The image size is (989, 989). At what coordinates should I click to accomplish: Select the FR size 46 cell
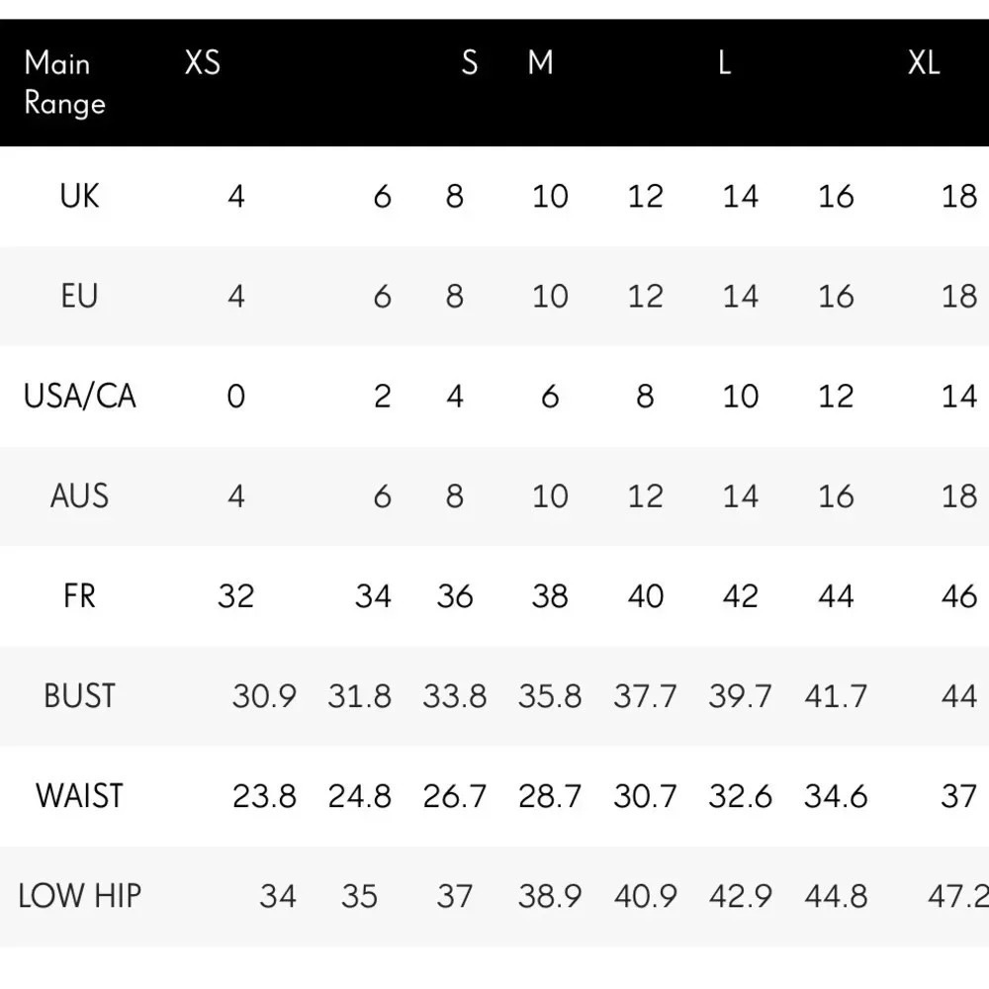pos(958,595)
